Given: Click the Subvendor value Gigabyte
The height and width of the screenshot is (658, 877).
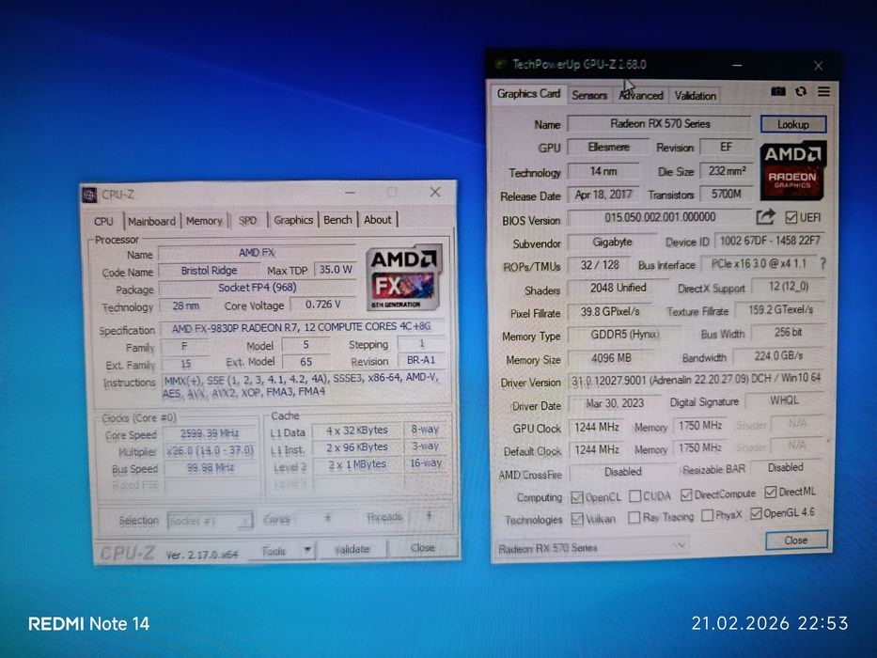Looking at the screenshot, I should pyautogui.click(x=612, y=242).
